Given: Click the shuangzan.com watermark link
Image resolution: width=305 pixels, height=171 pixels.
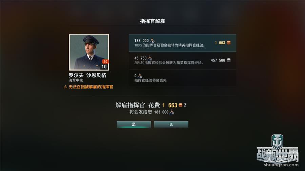Looking at the screenshot, I should pyautogui.click(x=281, y=165).
